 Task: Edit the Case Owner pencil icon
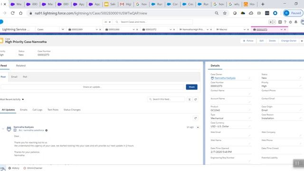[x=249, y=78]
